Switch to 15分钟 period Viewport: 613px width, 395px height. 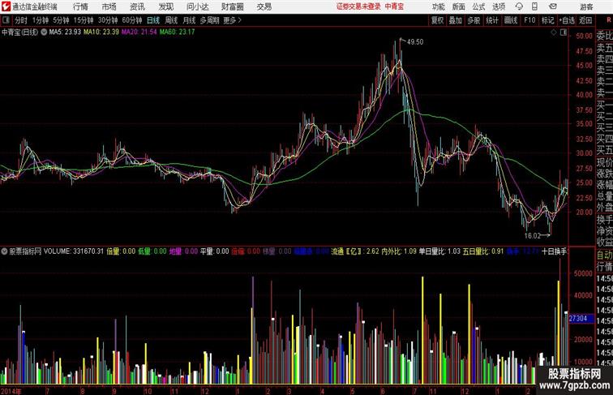click(x=84, y=20)
